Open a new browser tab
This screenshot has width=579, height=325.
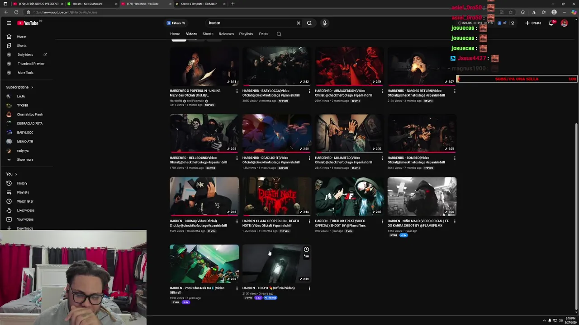(x=233, y=4)
